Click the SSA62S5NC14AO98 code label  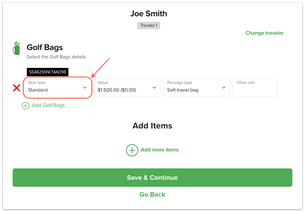pyautogui.click(x=47, y=72)
